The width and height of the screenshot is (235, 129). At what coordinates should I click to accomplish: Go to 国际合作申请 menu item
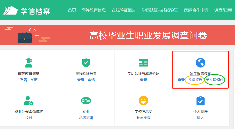point(196,10)
